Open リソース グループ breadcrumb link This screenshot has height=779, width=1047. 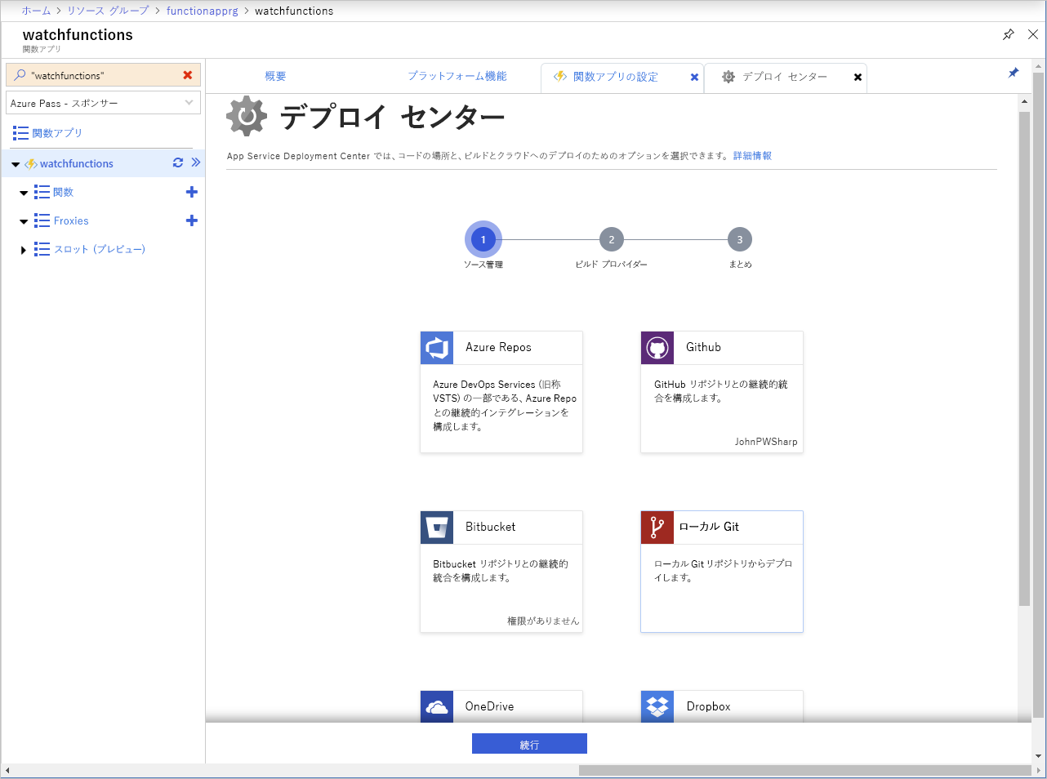click(x=108, y=11)
